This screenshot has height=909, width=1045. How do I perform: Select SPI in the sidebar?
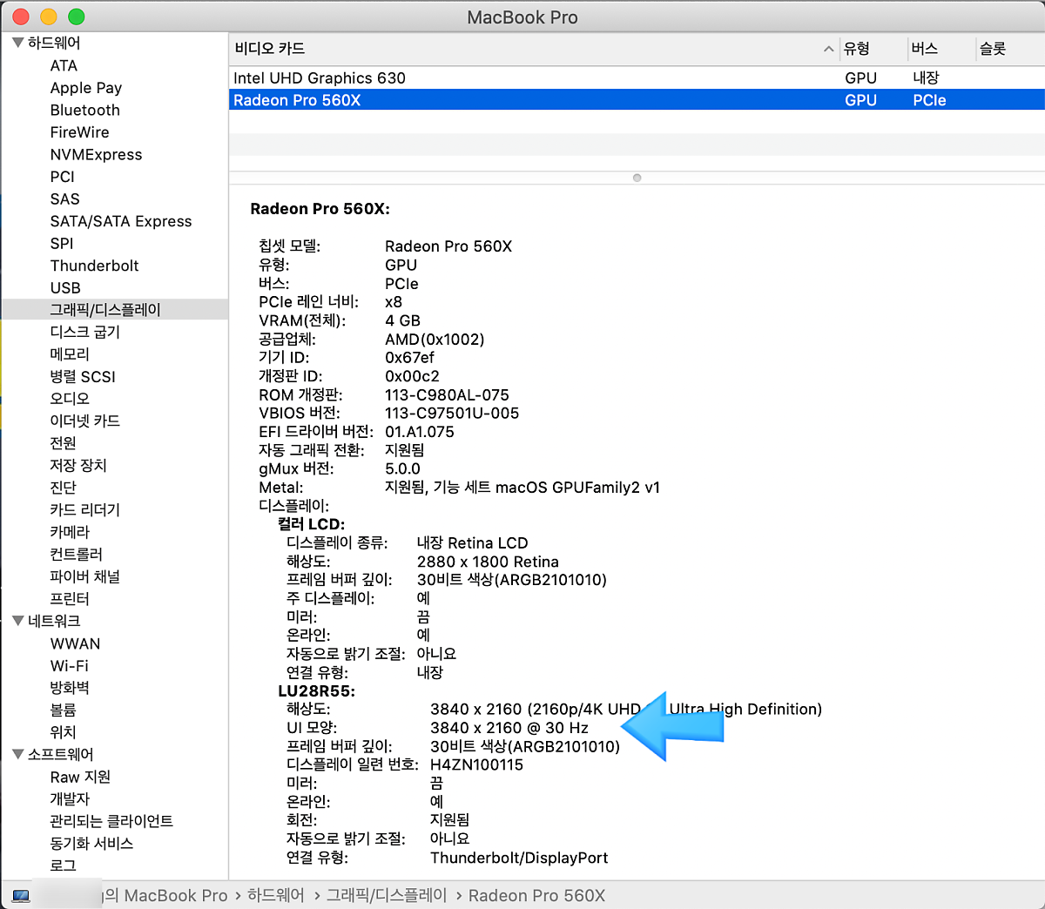coord(62,243)
